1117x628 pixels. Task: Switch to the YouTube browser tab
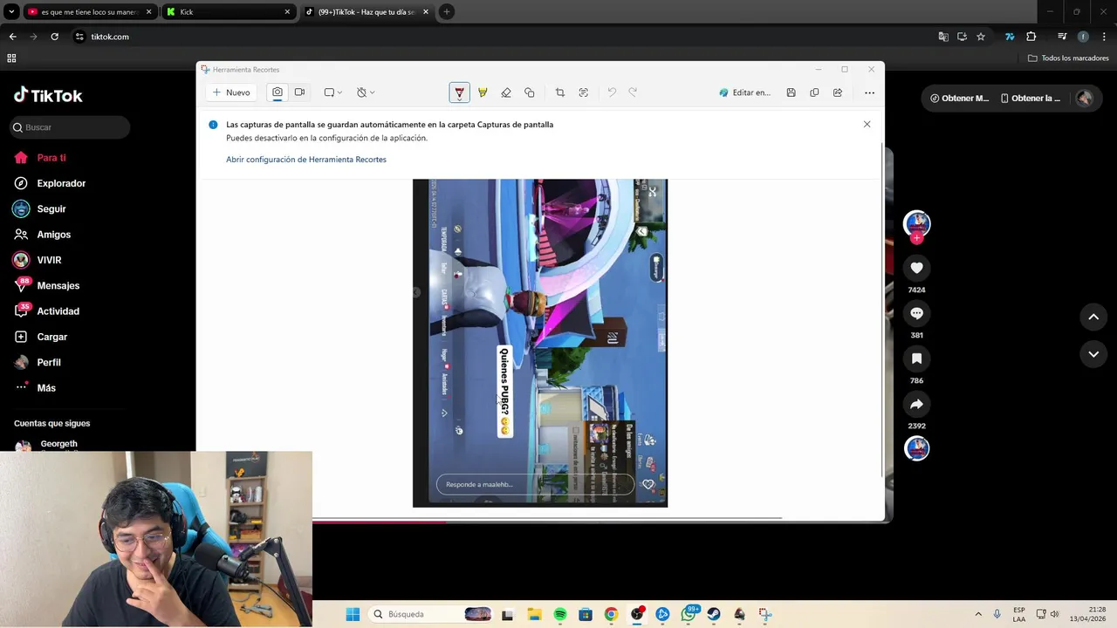tap(90, 12)
